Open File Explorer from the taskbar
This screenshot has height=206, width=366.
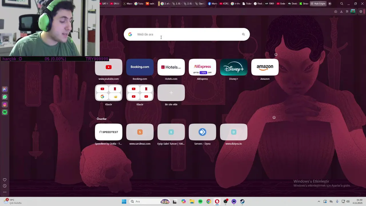192,201
